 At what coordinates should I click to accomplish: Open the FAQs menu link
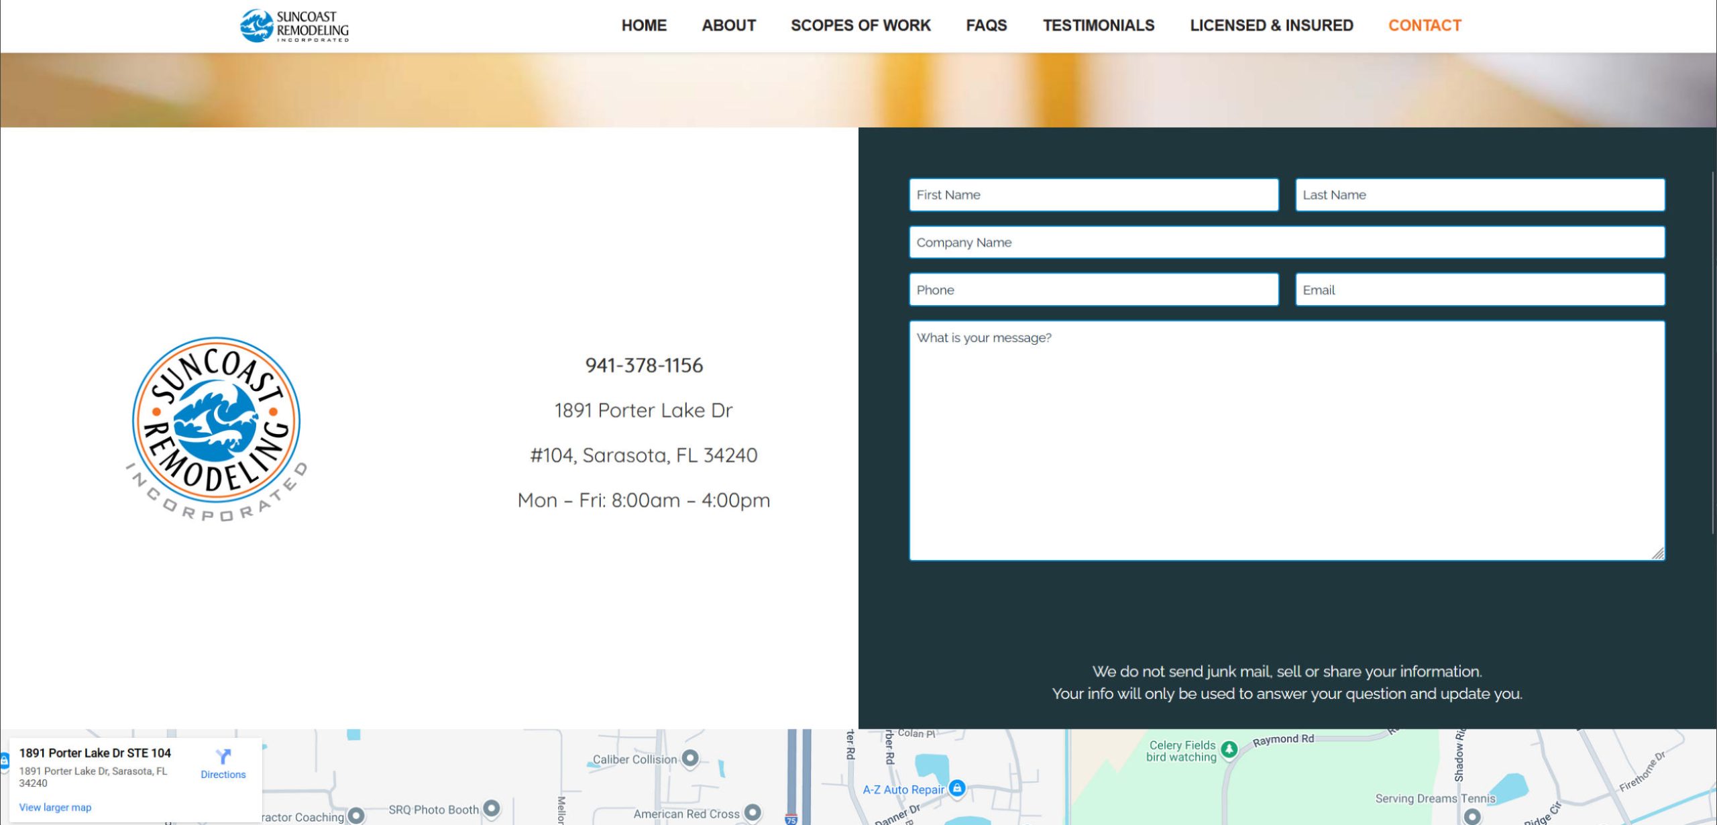986,25
